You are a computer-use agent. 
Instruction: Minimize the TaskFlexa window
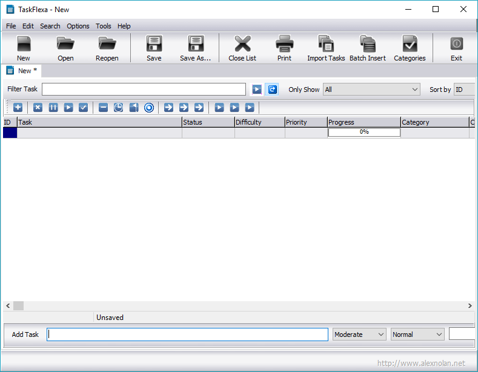coord(408,10)
